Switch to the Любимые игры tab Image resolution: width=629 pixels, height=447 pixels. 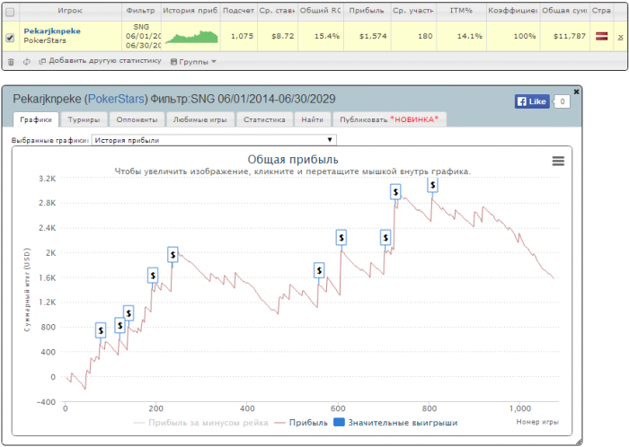(x=199, y=119)
